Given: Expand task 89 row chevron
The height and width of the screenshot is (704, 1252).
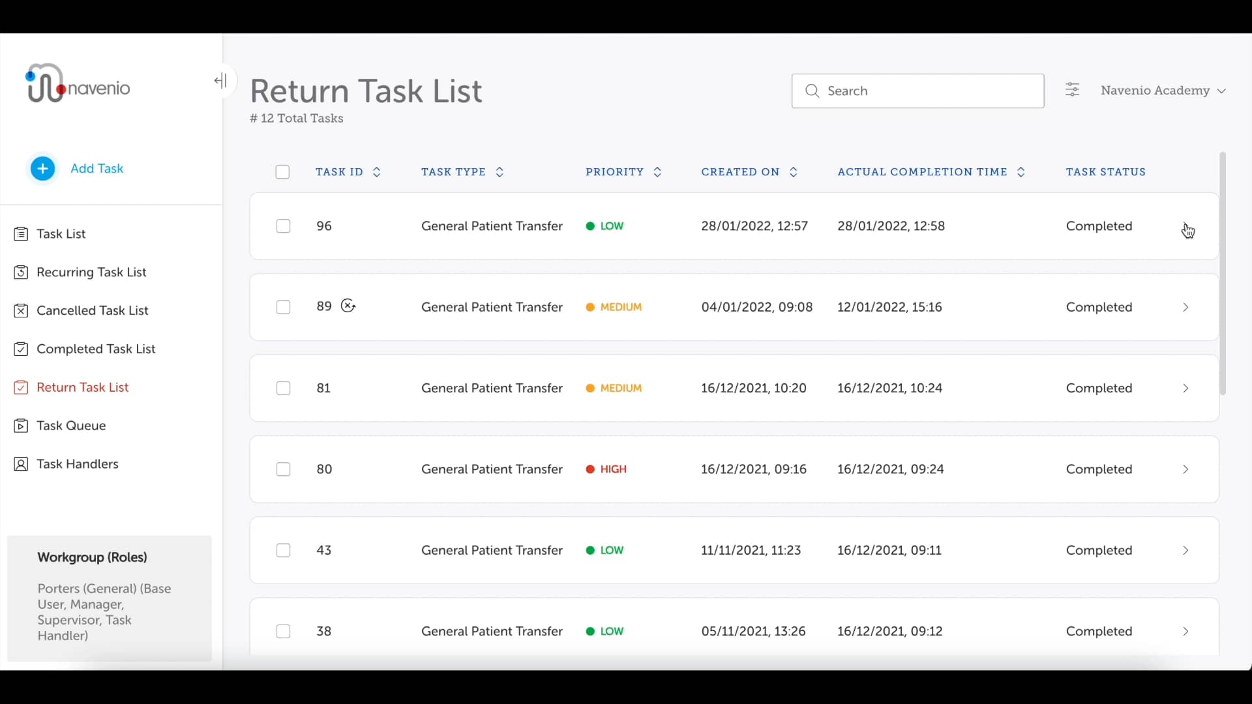Looking at the screenshot, I should tap(1186, 308).
